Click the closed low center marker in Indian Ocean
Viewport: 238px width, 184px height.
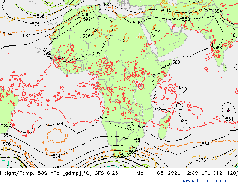pyautogui.click(x=229, y=110)
